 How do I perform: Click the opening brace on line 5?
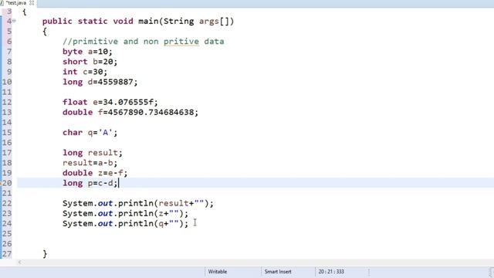click(45, 31)
